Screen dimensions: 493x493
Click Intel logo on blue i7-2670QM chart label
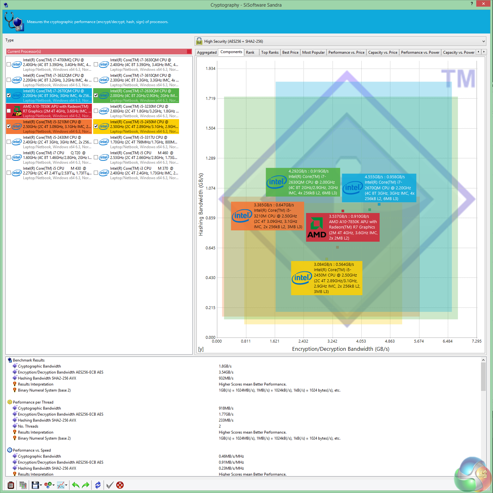[x=353, y=188]
